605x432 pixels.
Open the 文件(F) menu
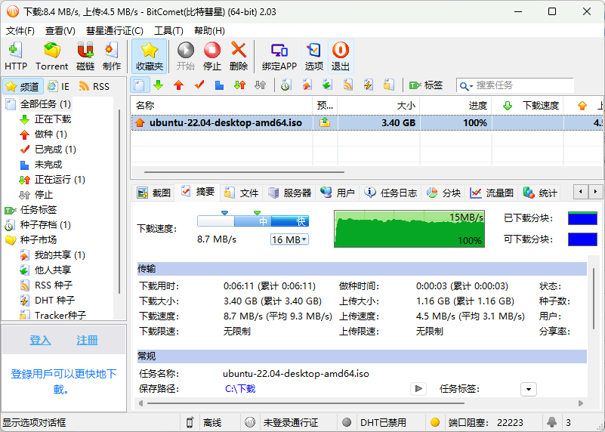[x=20, y=31]
